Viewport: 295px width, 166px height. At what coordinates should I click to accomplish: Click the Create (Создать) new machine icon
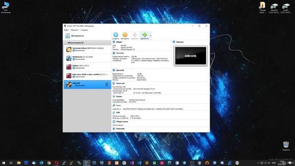(116, 35)
